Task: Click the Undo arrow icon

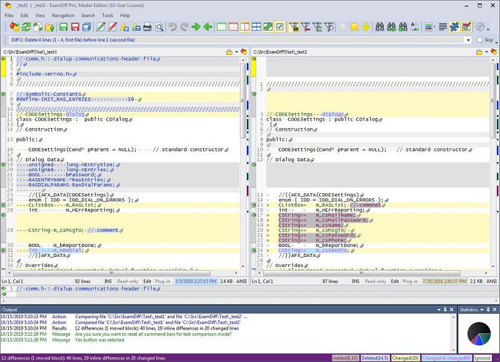Action: (172, 27)
